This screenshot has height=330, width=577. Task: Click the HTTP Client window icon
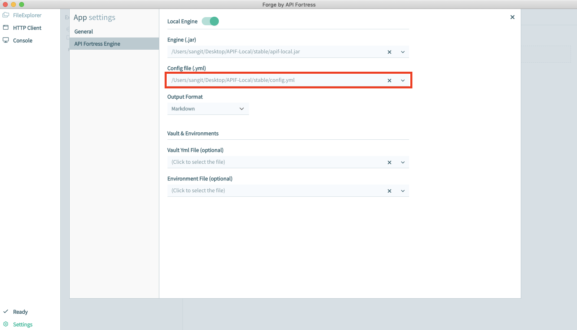[6, 28]
